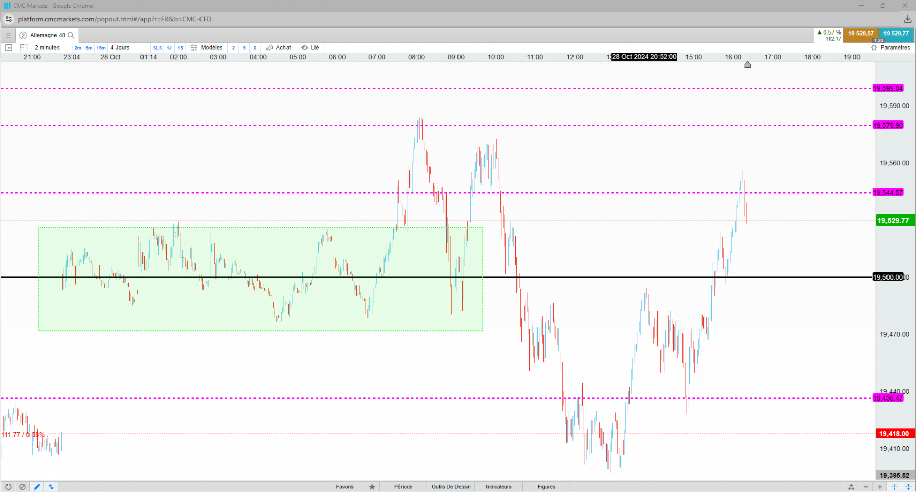Click the magnifier search icon next to Allemagne 40

coord(71,35)
